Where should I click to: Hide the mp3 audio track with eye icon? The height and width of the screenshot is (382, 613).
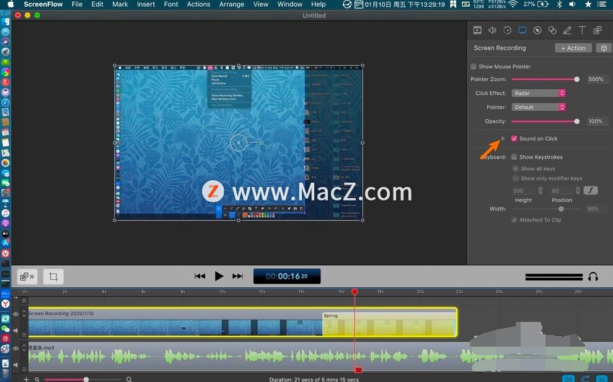15,348
